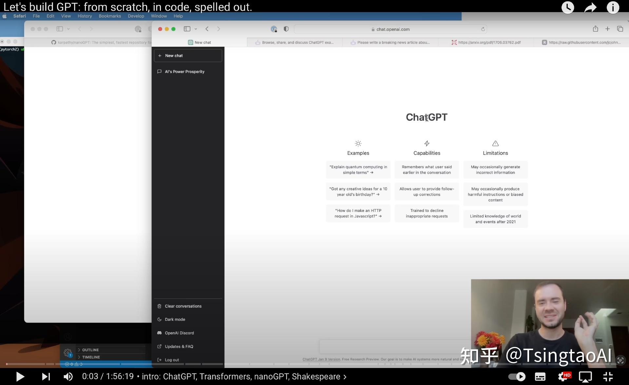Image resolution: width=629 pixels, height=385 pixels.
Task: Open the Bookmarks menu in Safari
Action: 110,16
